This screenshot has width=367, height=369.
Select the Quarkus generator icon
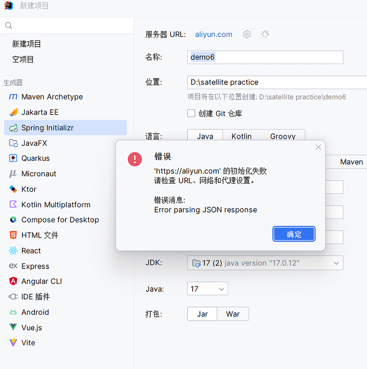tap(13, 158)
